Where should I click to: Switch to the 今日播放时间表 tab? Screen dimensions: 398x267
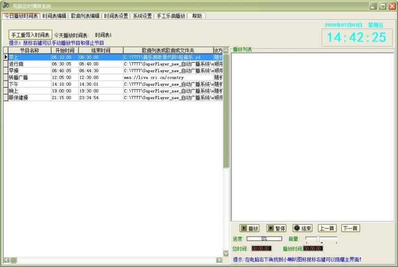point(21,16)
